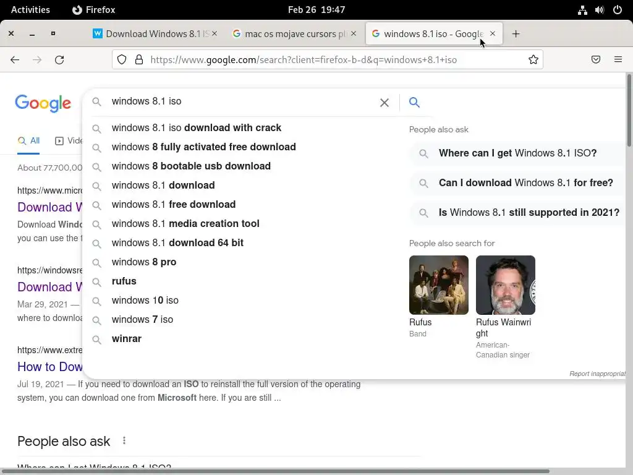This screenshot has width=633, height=475.
Task: Open the clock showing Feb 26 19:47
Action: coord(316,10)
